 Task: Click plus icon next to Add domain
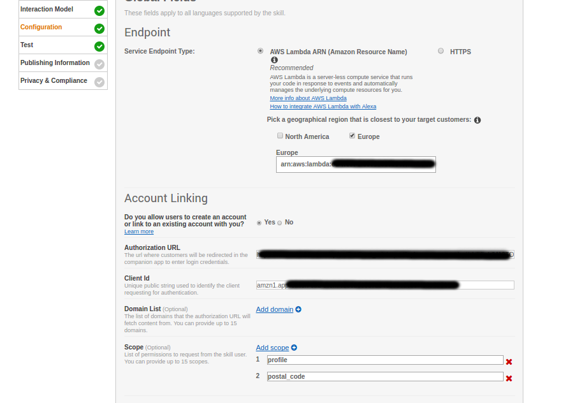coord(298,309)
